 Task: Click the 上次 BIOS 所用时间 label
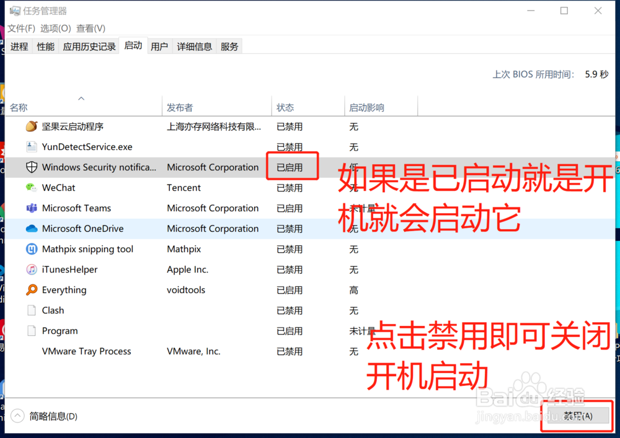pyautogui.click(x=533, y=74)
